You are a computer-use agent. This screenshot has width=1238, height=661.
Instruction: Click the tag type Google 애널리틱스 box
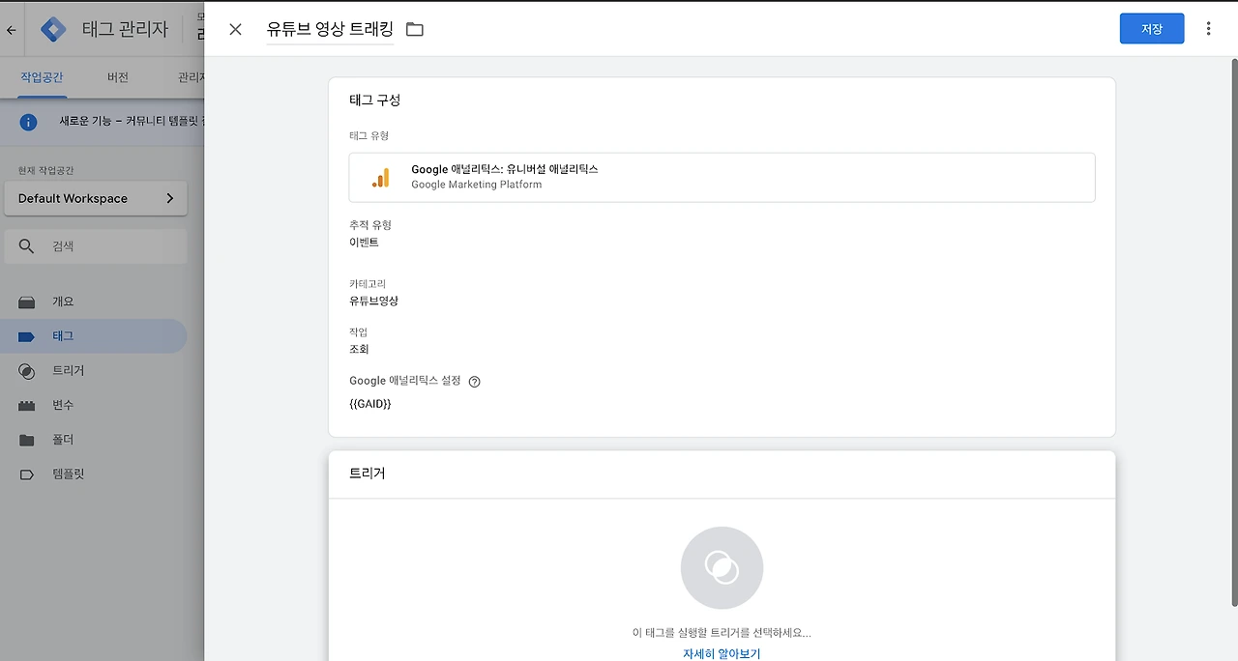[722, 177]
